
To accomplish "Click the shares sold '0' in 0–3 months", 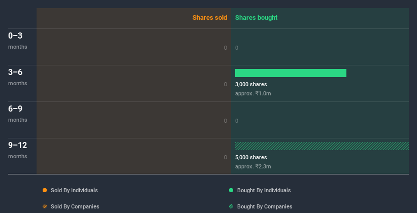I will click(x=226, y=48).
